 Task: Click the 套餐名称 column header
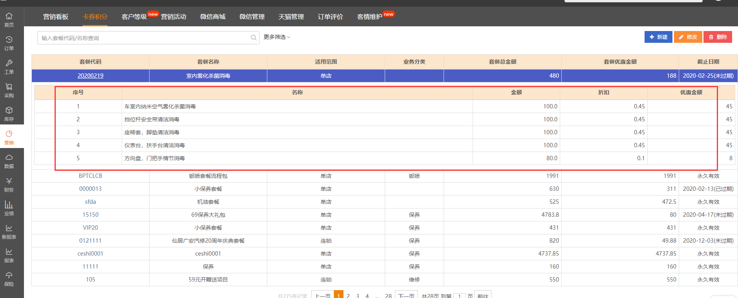[x=208, y=62]
